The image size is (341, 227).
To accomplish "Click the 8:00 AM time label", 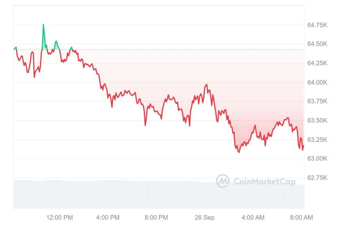I will [x=301, y=217].
